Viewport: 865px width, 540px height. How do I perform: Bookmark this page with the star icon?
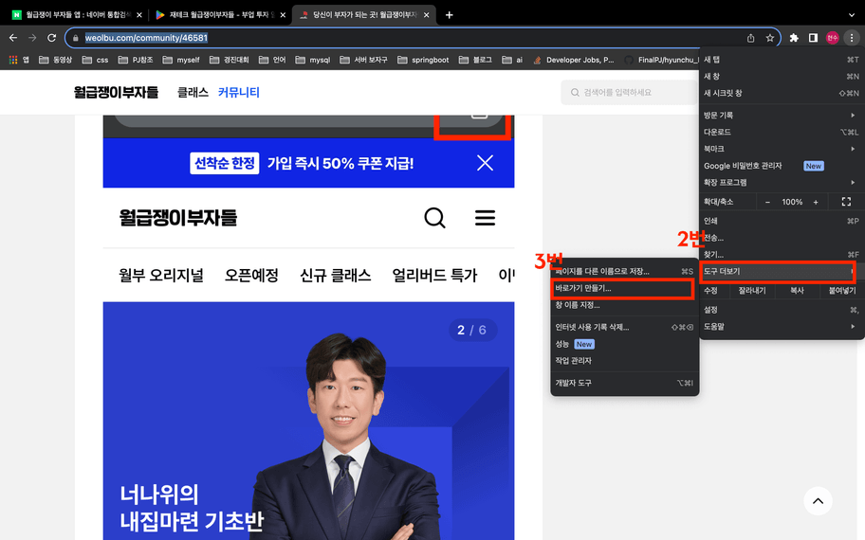pos(769,38)
